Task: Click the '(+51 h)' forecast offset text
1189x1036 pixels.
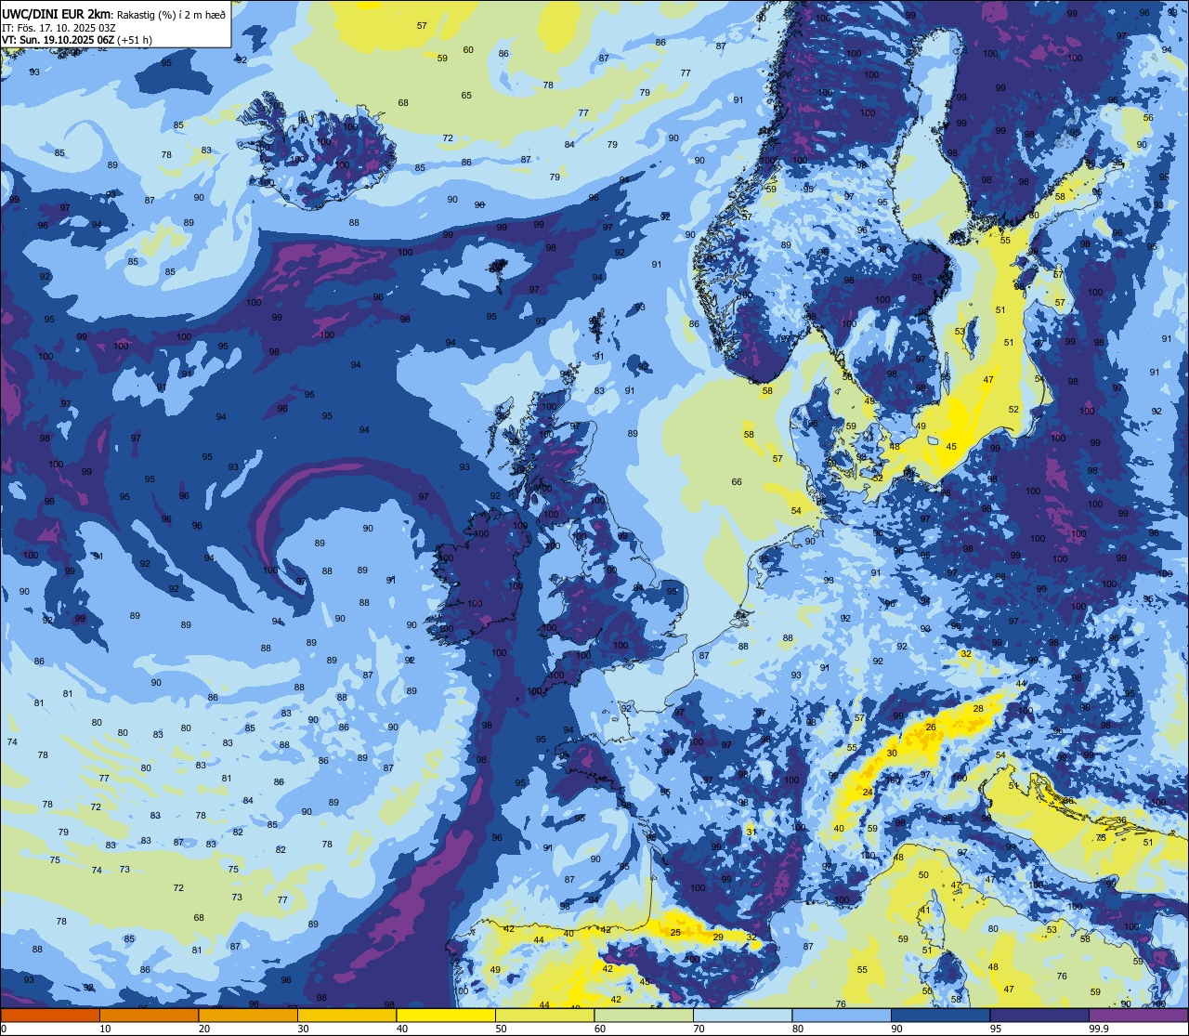Action: 135,40
